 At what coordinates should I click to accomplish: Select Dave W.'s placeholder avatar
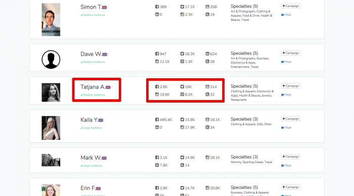point(51,59)
